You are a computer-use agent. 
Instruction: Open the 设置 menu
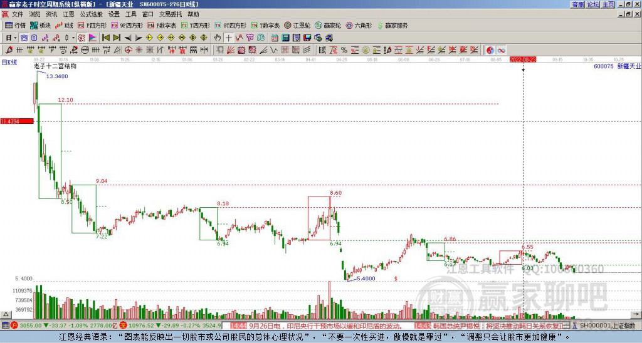pos(114,14)
